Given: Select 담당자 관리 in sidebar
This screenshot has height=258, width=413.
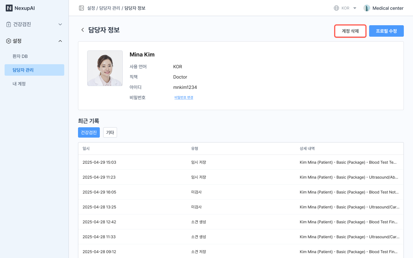Looking at the screenshot, I should coord(23,70).
